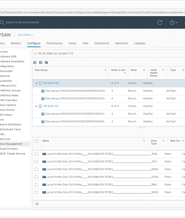Screen dimensions: 185x218
Task: Click the Create Disk Group toolbar icon
Action: tap(40, 62)
